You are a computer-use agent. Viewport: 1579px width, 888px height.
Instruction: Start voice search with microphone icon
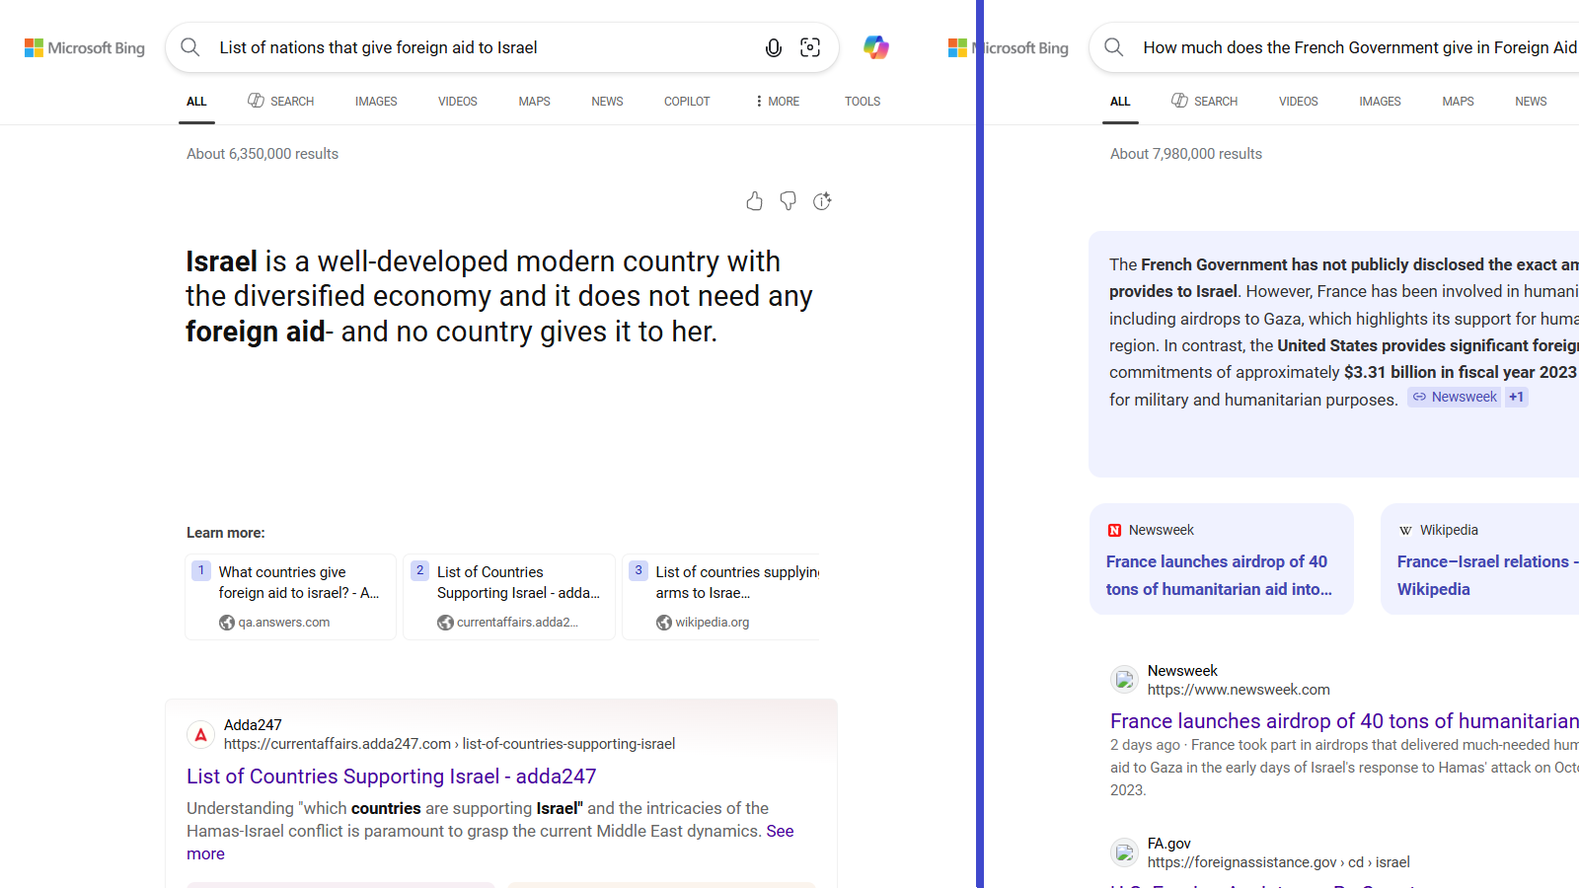coord(774,47)
